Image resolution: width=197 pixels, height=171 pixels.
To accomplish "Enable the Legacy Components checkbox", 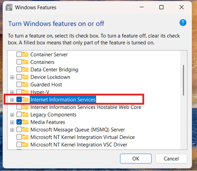I will (19, 115).
